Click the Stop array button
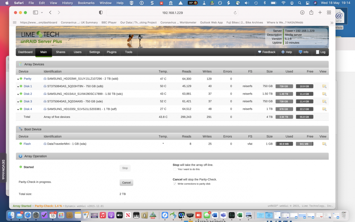The image size is (355, 222). [x=125, y=168]
